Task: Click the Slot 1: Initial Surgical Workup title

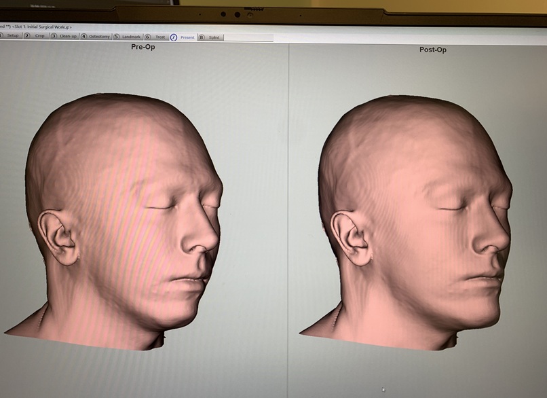Action: point(42,27)
